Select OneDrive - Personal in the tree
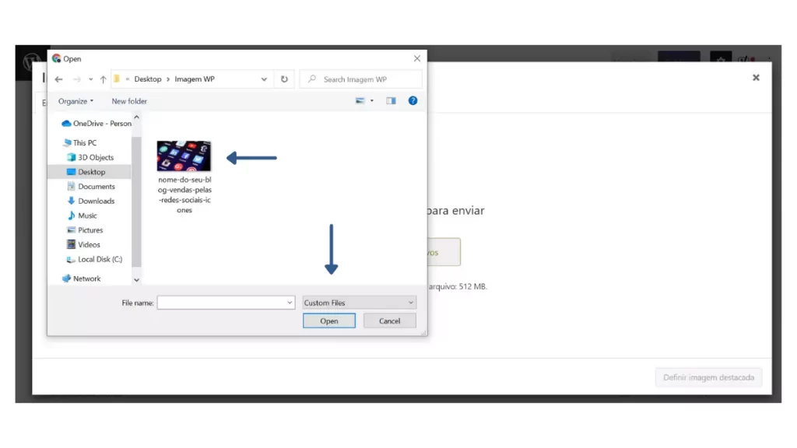Screen dimensions: 797x448 click(x=96, y=124)
